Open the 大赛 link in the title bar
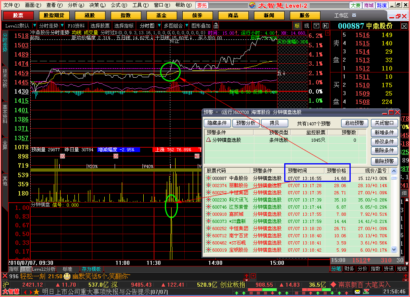The width and height of the screenshot is (410, 297). point(355,5)
